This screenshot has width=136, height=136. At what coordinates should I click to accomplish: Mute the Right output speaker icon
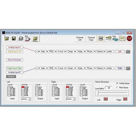click(128, 68)
